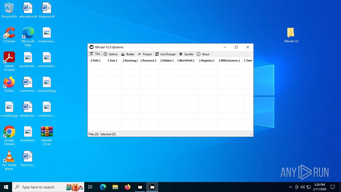The image size is (341, 192).
Task: Select the Adobe Acrobat desktop shortcut
Action: pos(9,61)
